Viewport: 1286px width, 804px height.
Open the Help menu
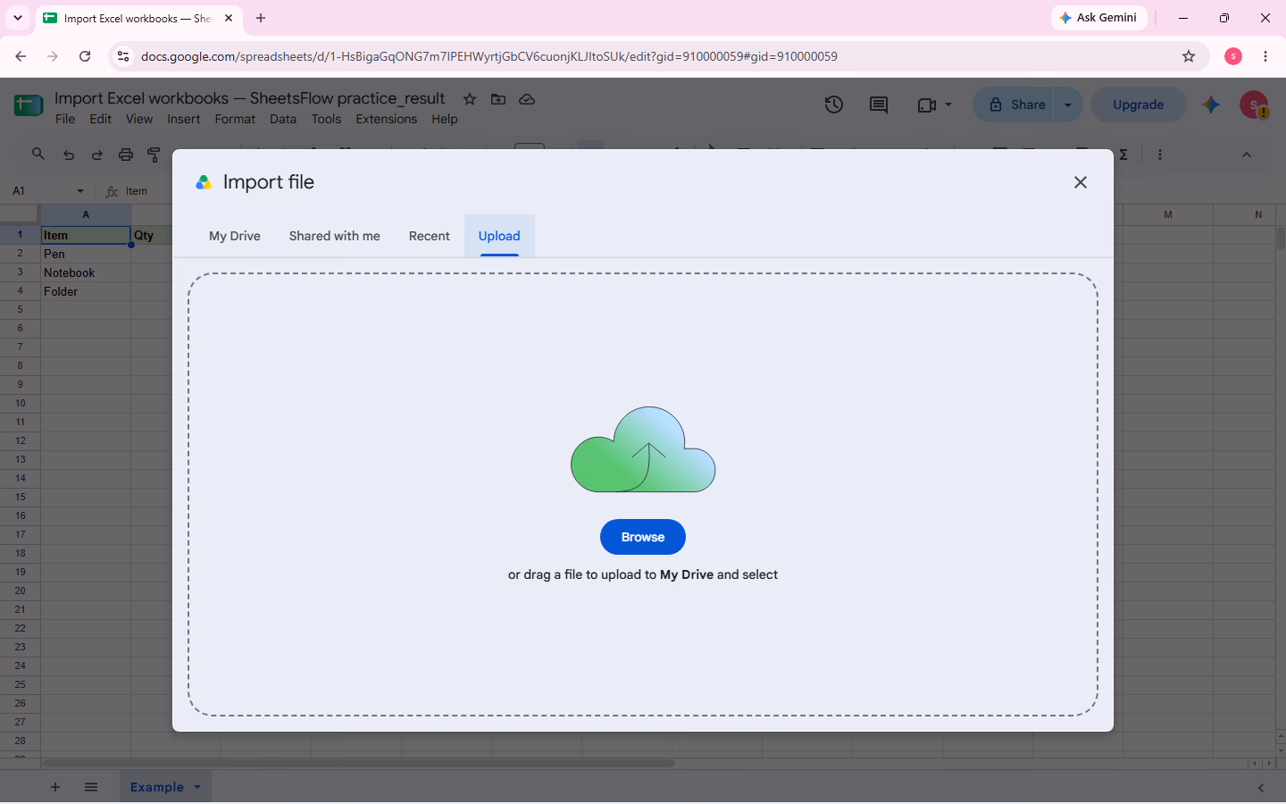(445, 119)
